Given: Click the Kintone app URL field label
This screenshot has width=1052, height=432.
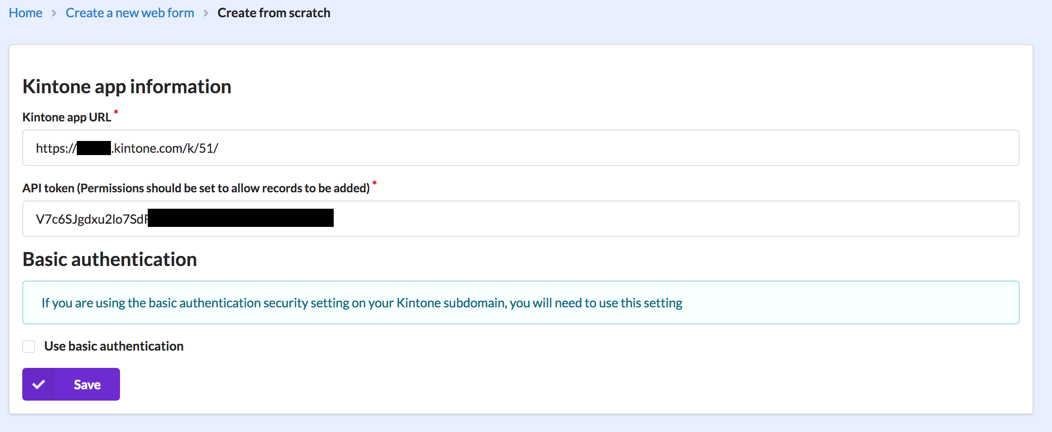Looking at the screenshot, I should point(67,117).
